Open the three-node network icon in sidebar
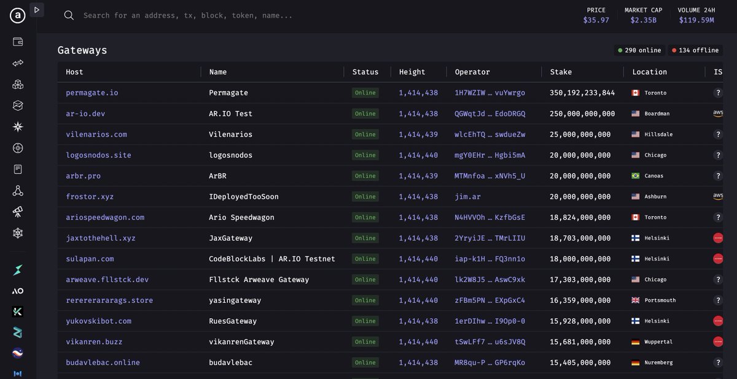Viewport: 737px width, 379px height. click(x=18, y=191)
